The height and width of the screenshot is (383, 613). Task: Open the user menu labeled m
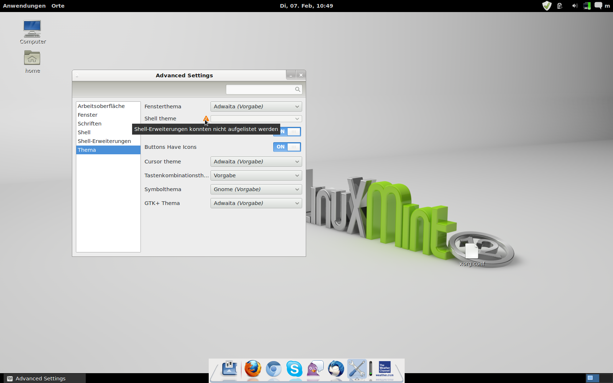pyautogui.click(x=607, y=6)
